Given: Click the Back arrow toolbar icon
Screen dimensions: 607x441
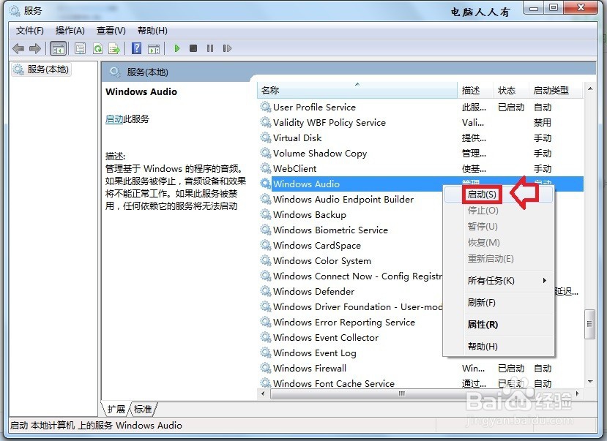Looking at the screenshot, I should [18, 48].
